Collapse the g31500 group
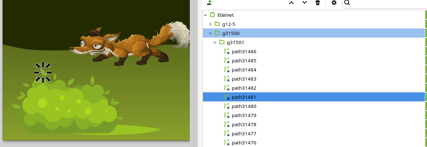 [x=210, y=33]
